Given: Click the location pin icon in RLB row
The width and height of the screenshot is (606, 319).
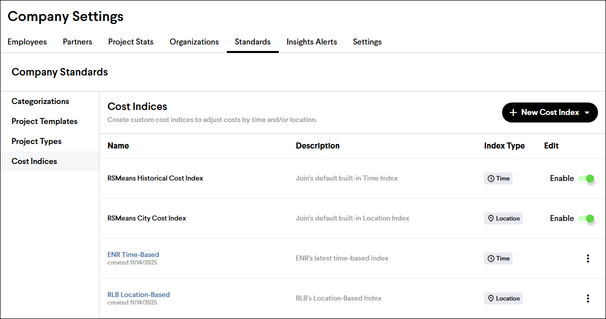Looking at the screenshot, I should [491, 298].
